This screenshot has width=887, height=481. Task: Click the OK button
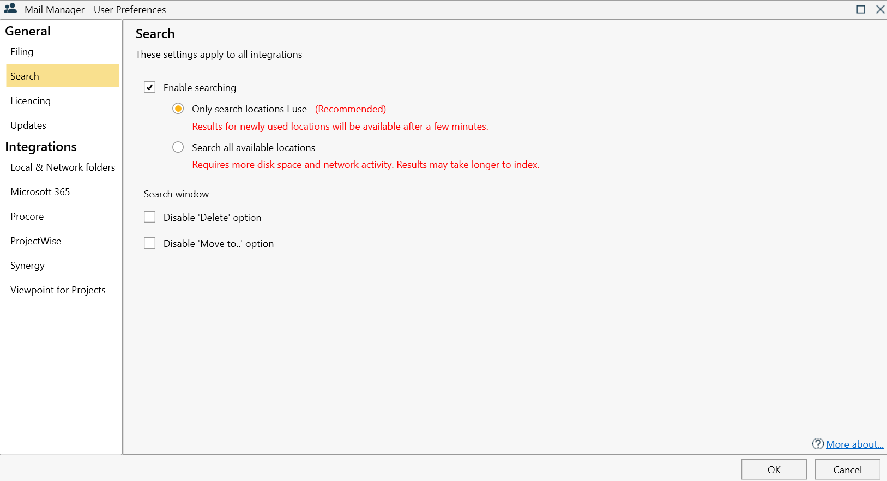click(x=774, y=470)
